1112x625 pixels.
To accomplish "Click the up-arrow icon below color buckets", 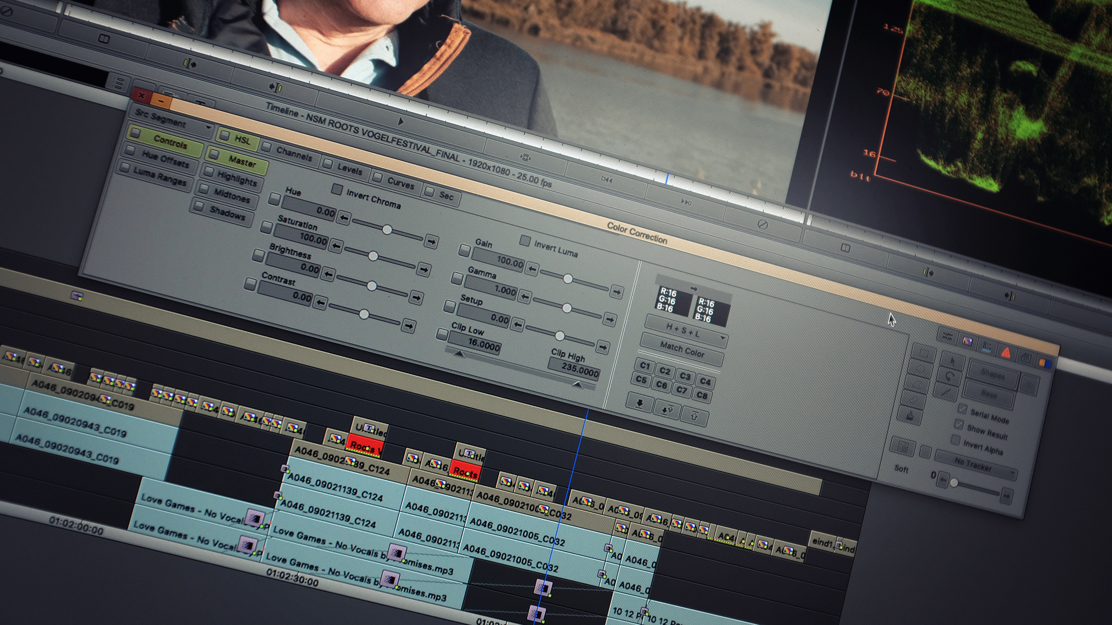I will click(x=694, y=416).
